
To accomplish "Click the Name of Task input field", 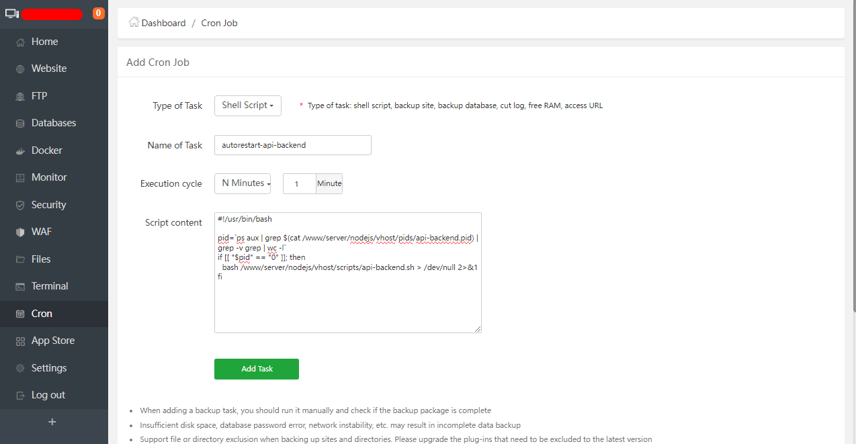I will [x=292, y=145].
